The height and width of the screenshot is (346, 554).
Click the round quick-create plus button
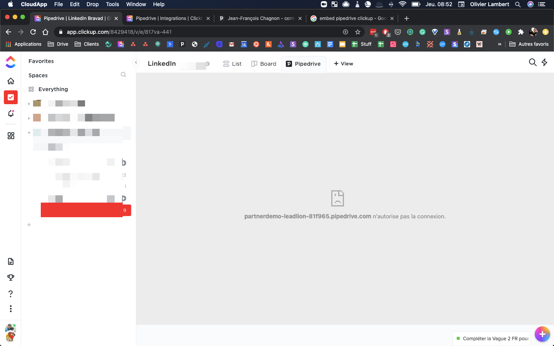pos(542,334)
